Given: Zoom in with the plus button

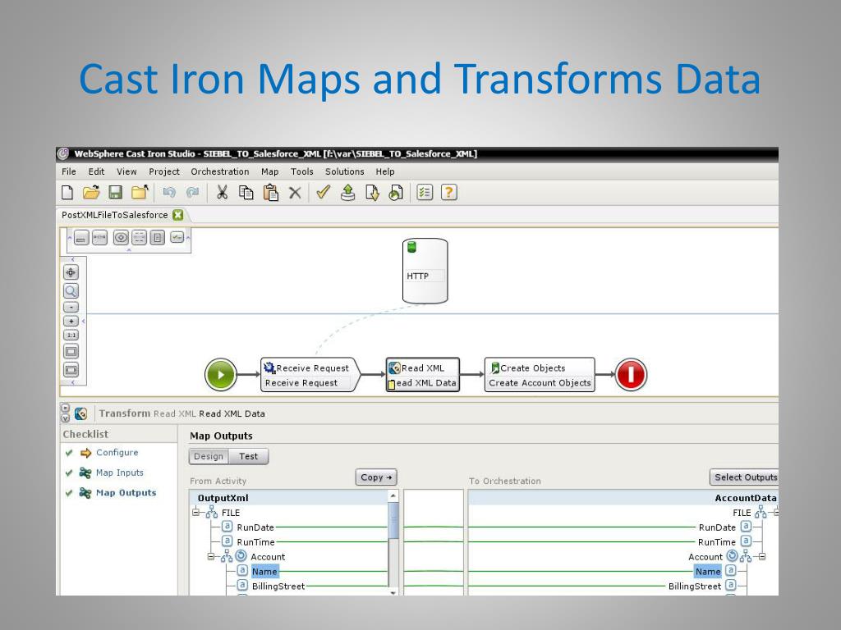Looking at the screenshot, I should pos(71,321).
